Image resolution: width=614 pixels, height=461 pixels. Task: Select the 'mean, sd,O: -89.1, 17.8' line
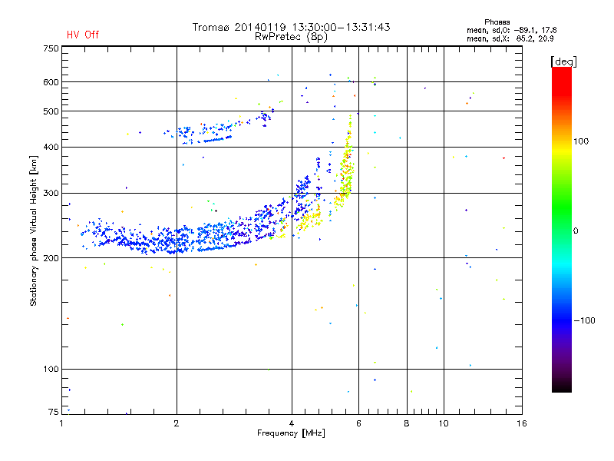(x=511, y=30)
